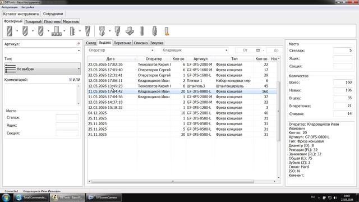Viewport: 359px width, 202px height.
Task: Sort by the Оператор column header
Action: [x=154, y=59]
